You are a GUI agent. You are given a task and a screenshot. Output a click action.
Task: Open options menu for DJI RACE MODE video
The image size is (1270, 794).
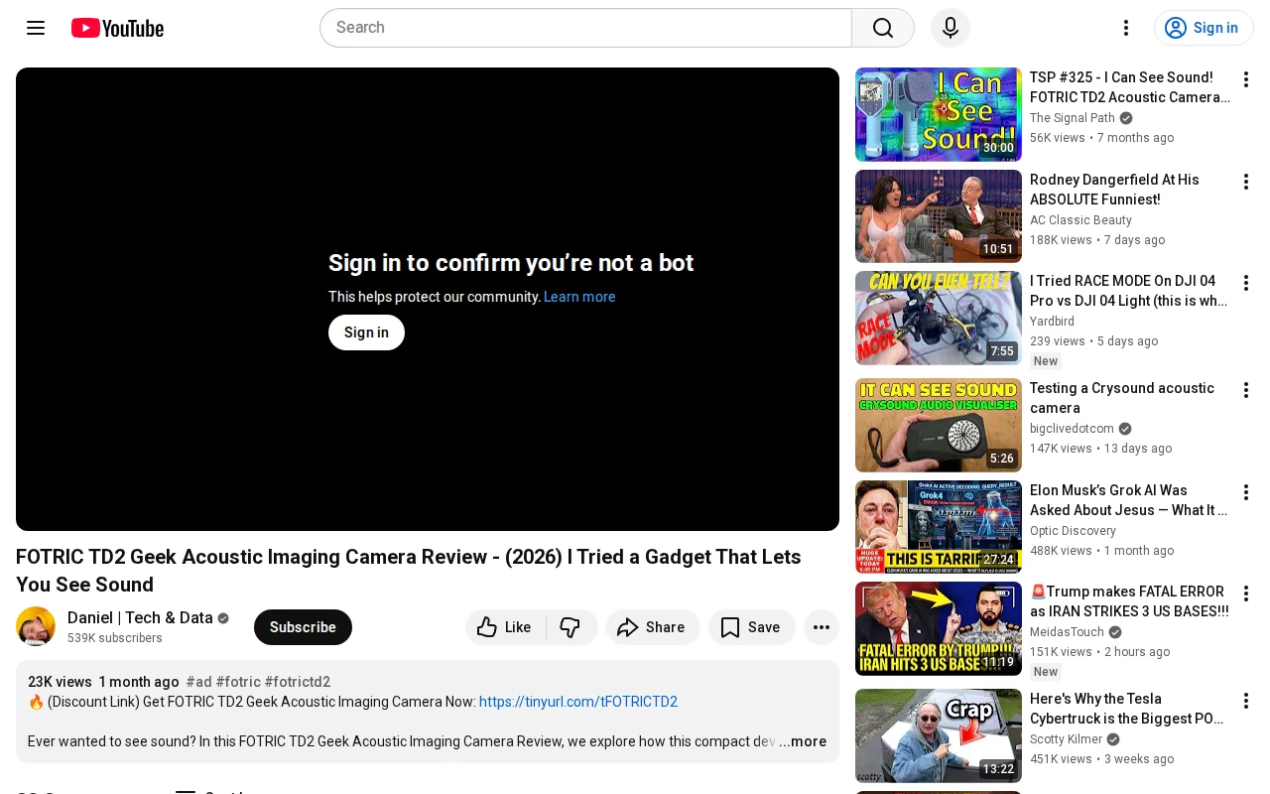[1246, 283]
